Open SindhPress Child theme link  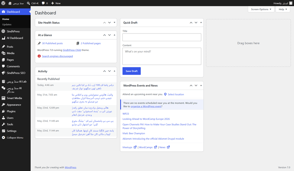(x=72, y=50)
